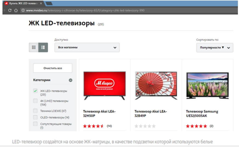Click the Доступно label

click(x=61, y=40)
